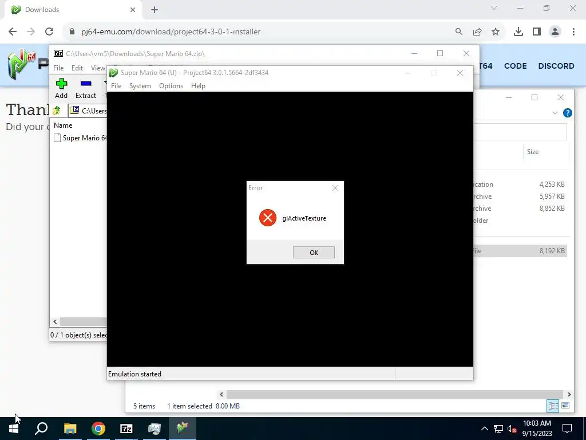This screenshot has width=586, height=440.
Task: Open Project64 taskbar icon
Action: tap(183, 429)
